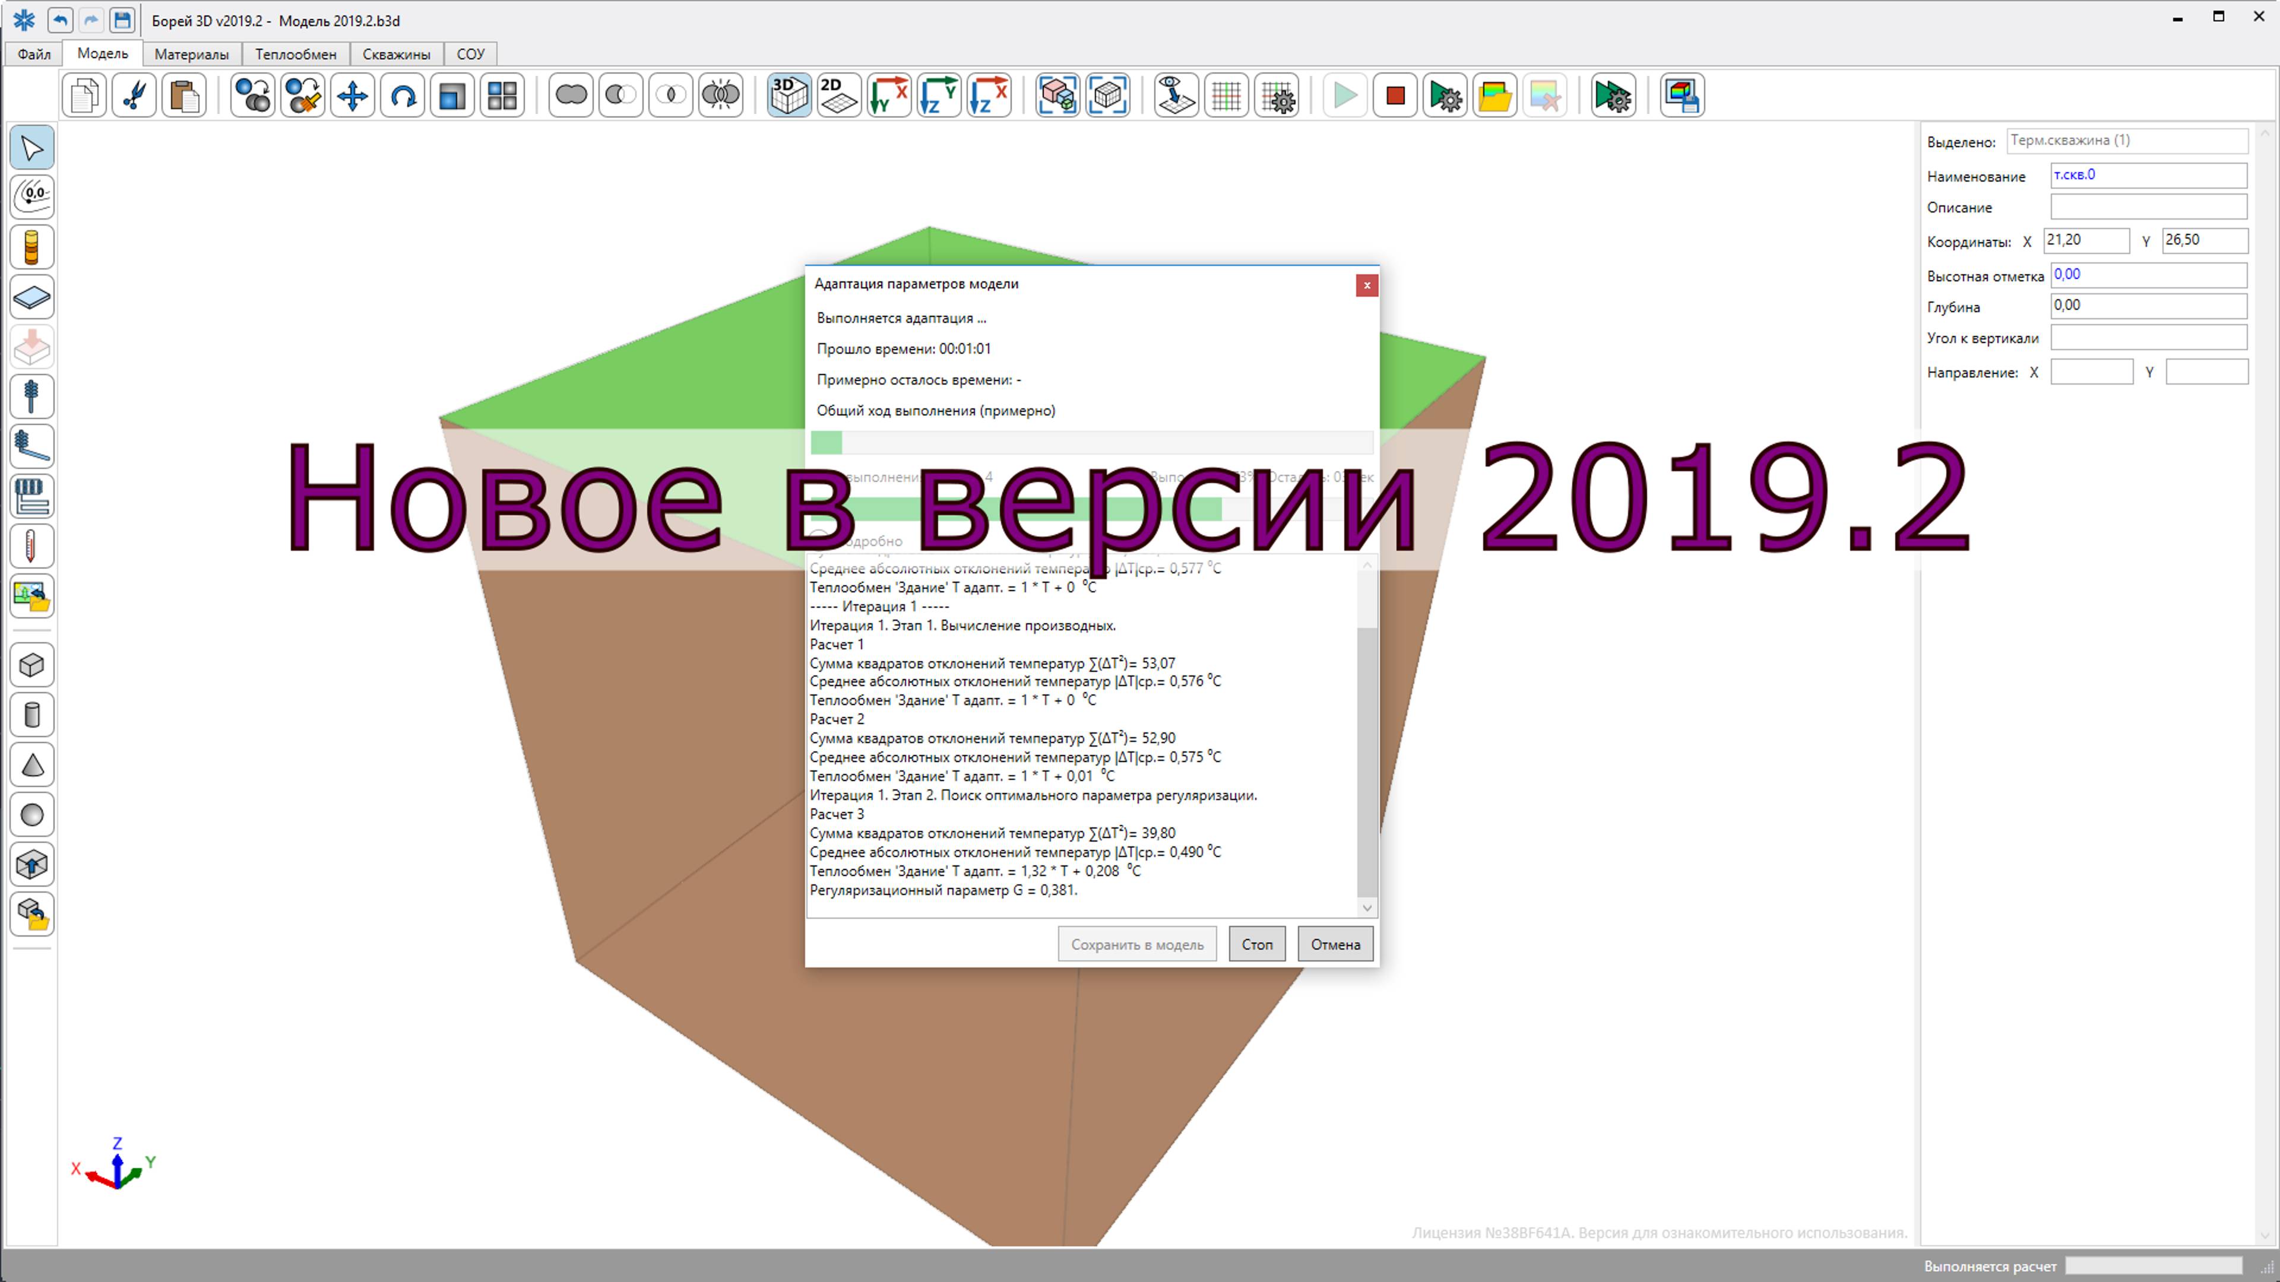This screenshot has width=2280, height=1282.
Task: Click the Subtract boolean shapes icon
Action: click(620, 95)
